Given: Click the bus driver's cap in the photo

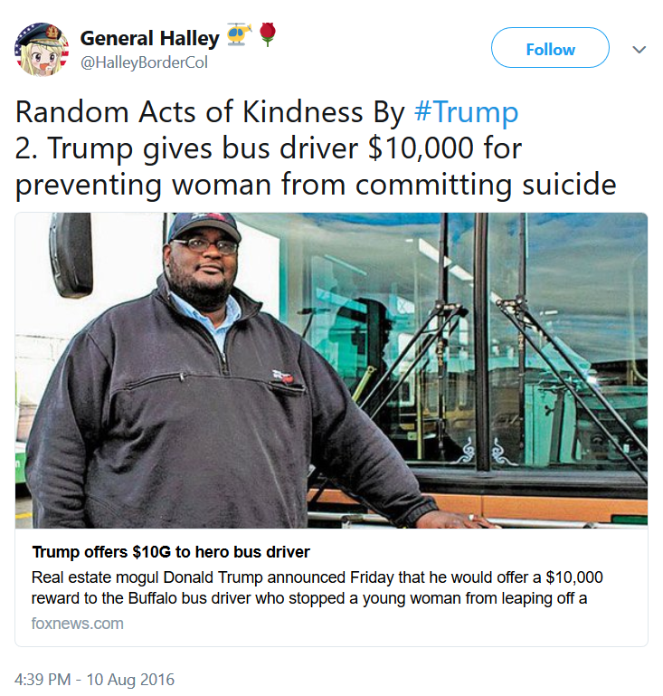Looking at the screenshot, I should tap(204, 226).
